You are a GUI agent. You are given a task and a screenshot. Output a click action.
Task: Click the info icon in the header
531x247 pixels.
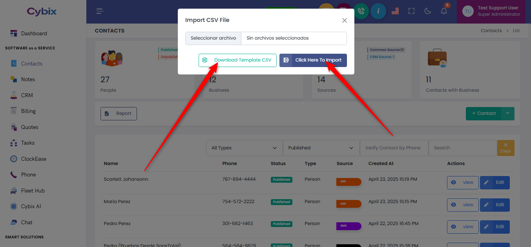pos(378,11)
